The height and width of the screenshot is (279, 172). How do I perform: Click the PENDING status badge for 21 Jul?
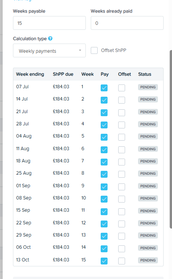pyautogui.click(x=148, y=112)
